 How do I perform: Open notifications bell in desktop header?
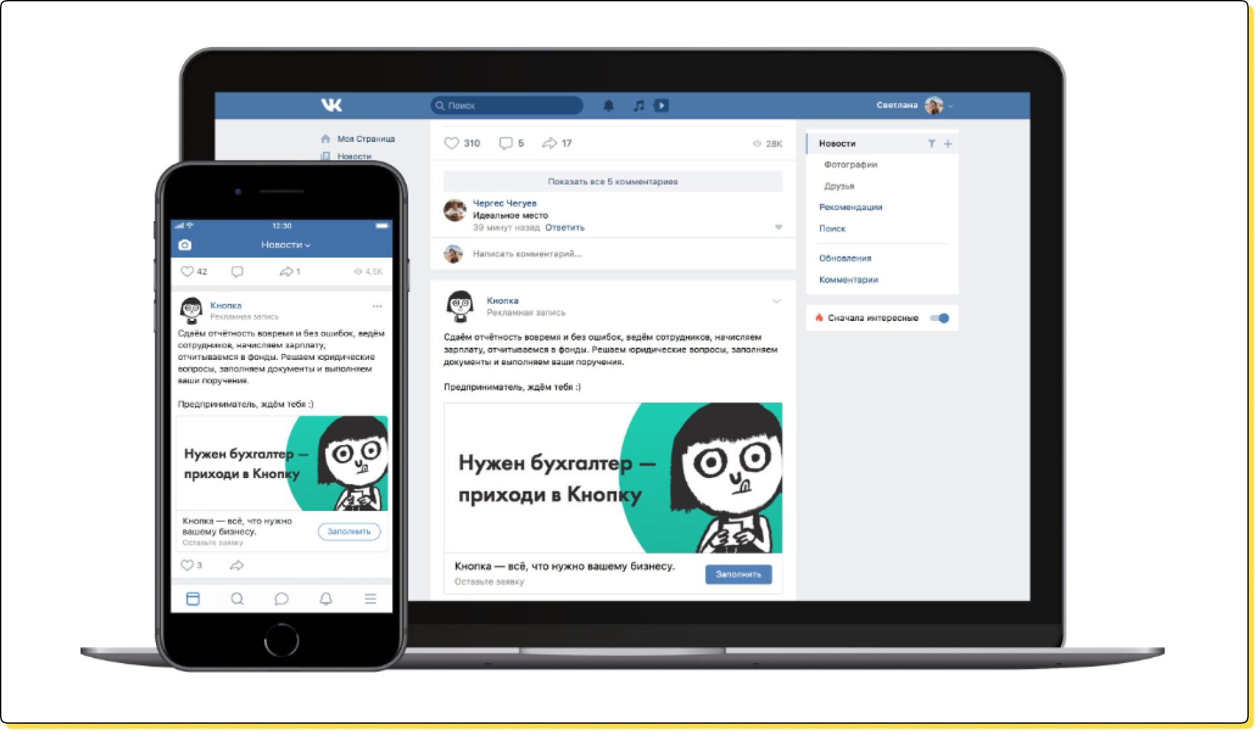coord(609,106)
